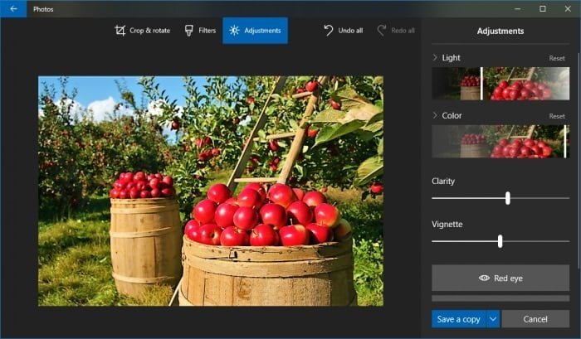
Task: Expand the Light section chevron
Action: click(x=435, y=57)
